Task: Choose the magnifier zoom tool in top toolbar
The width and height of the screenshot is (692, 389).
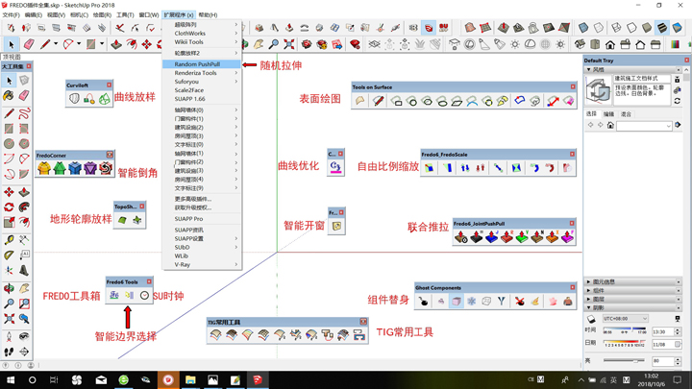Action: (274, 44)
